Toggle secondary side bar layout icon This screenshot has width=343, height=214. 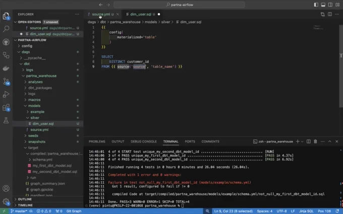click(330, 5)
